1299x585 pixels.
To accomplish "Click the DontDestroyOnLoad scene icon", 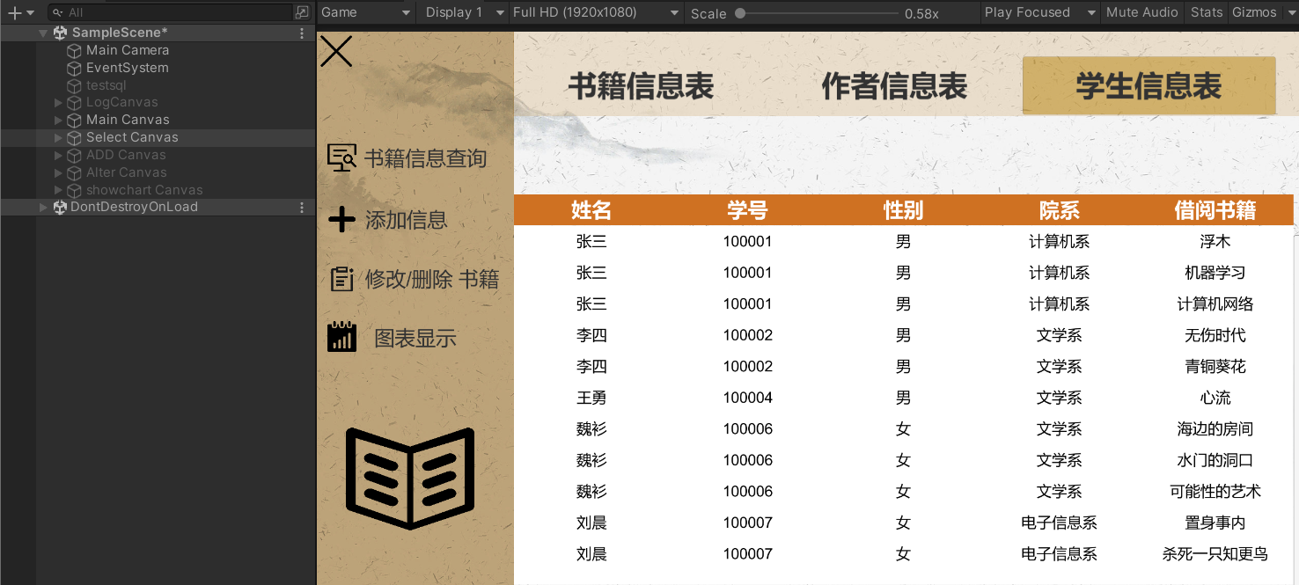I will click(x=61, y=208).
